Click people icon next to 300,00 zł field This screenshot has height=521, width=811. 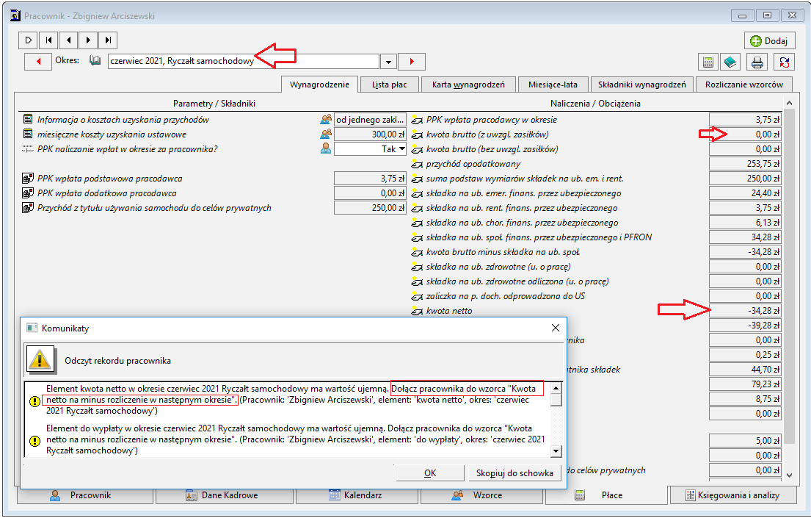coord(326,134)
